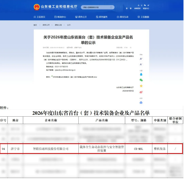Focus the site search input field
The image size is (184, 179).
pyautogui.click(x=98, y=7)
